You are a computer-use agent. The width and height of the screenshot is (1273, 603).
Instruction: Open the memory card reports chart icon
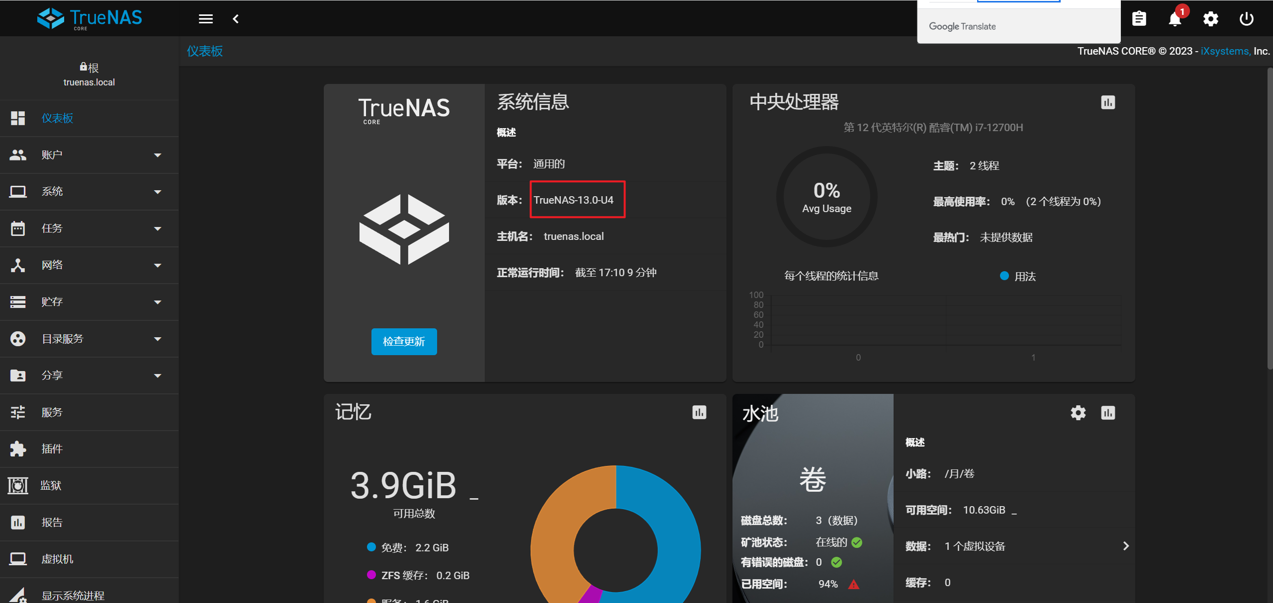[699, 413]
